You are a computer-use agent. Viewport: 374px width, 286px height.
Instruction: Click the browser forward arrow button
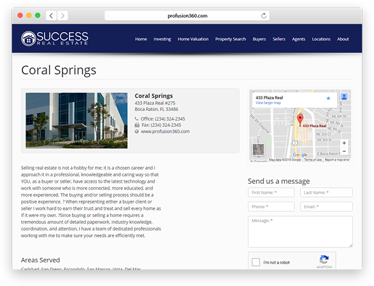(63, 16)
